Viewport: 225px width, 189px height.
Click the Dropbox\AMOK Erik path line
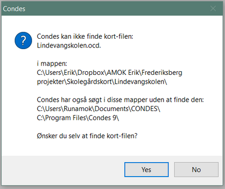110,73
